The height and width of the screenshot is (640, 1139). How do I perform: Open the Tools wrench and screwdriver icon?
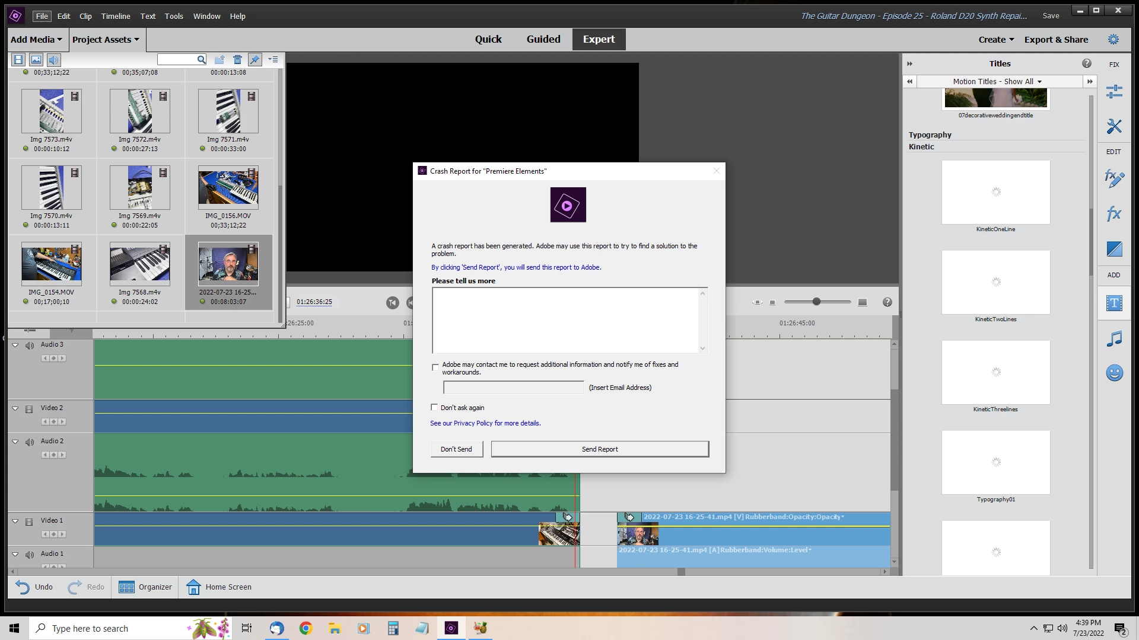pyautogui.click(x=1114, y=126)
